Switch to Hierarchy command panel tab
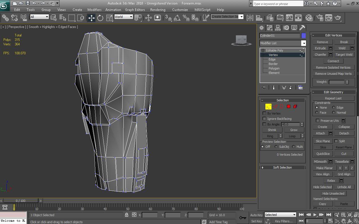Viewport: 359px width, 224px height. click(278, 28)
